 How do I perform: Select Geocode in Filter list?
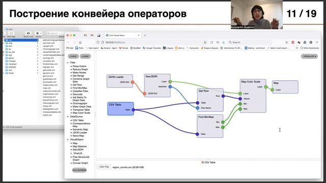click(77, 94)
